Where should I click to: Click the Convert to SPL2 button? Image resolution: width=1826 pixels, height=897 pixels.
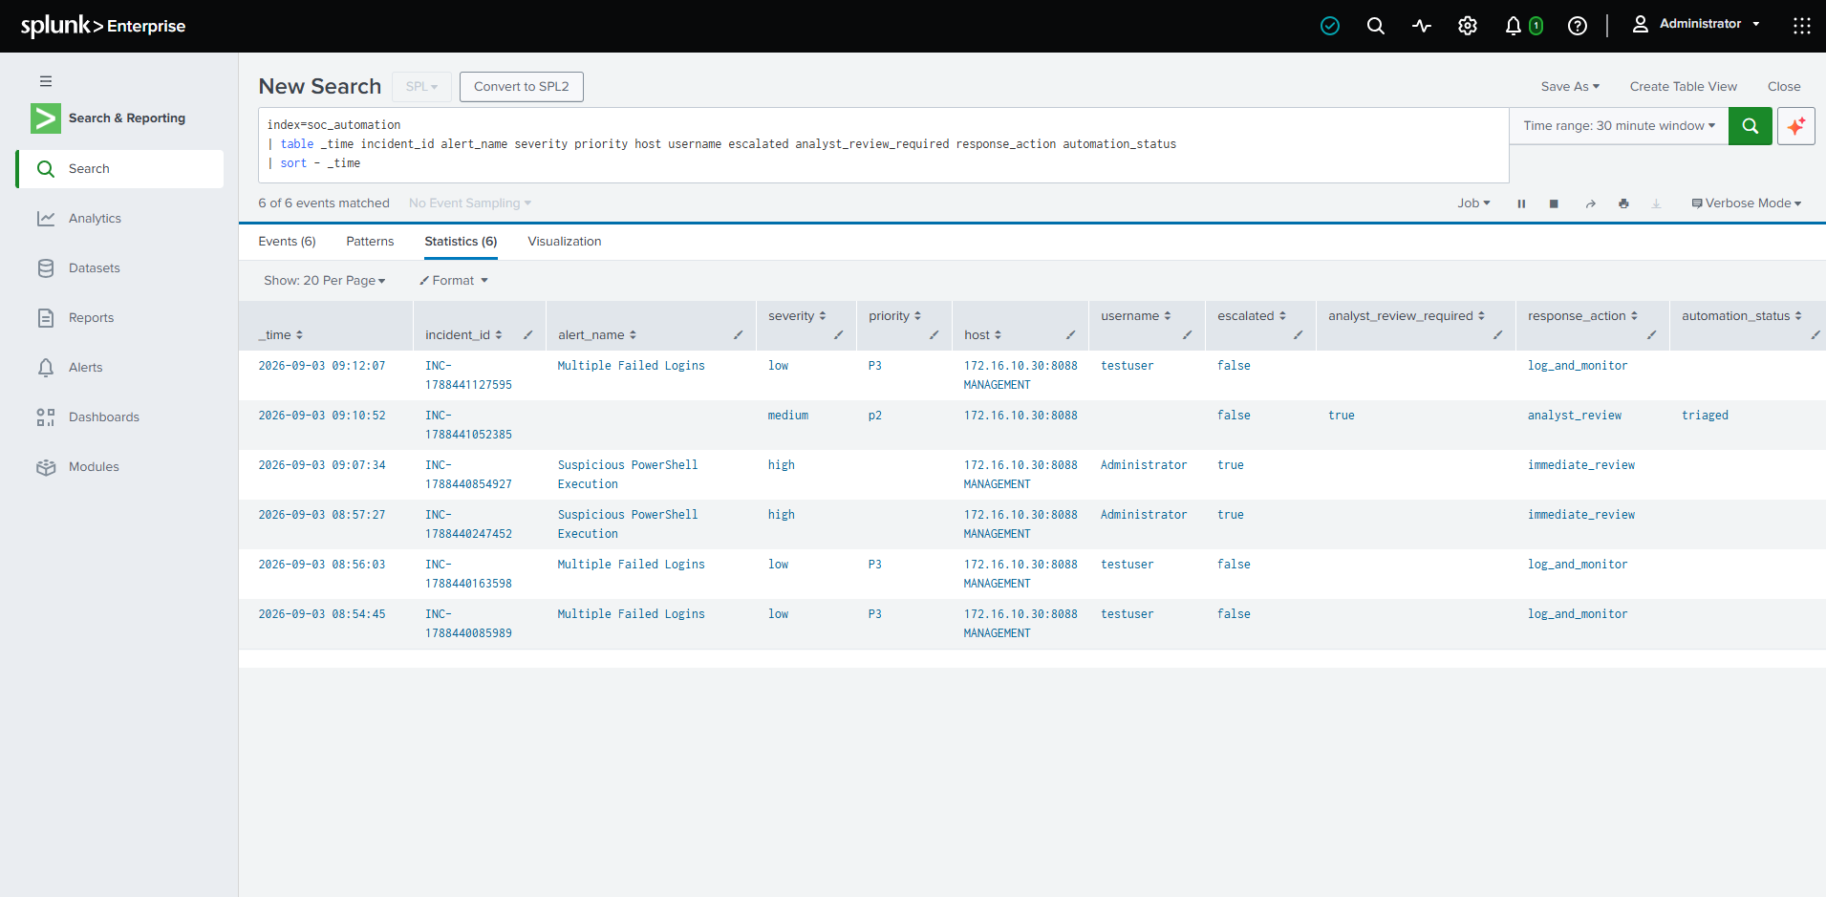(522, 87)
